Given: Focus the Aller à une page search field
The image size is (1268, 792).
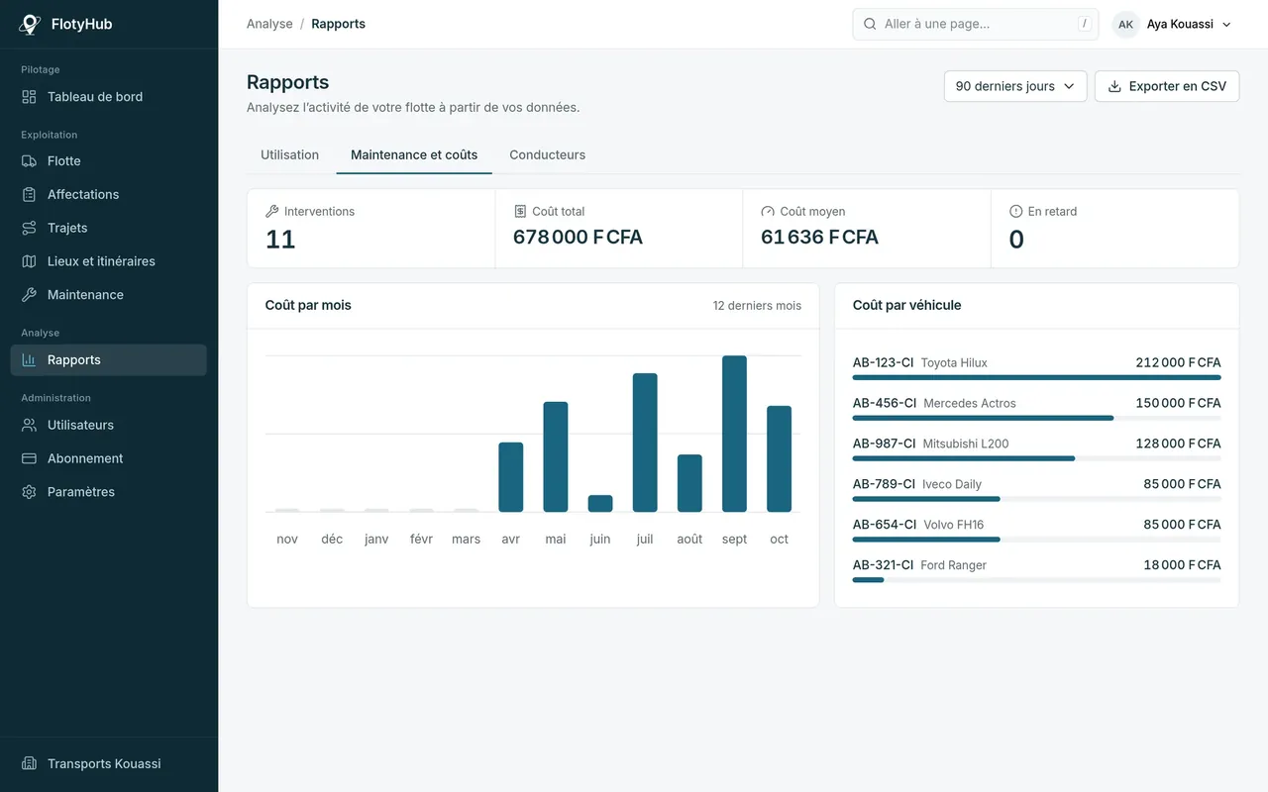Looking at the screenshot, I should (976, 24).
